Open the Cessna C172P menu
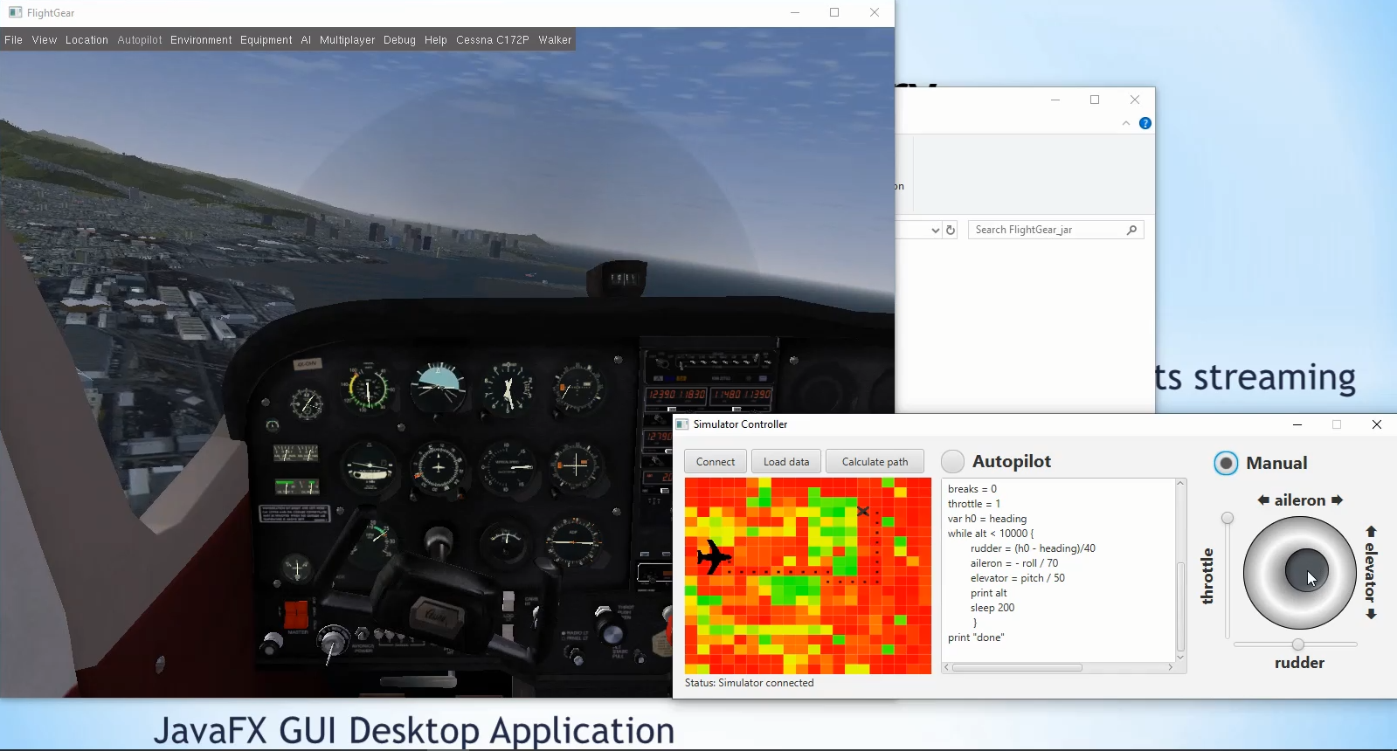1397x751 pixels. [493, 40]
